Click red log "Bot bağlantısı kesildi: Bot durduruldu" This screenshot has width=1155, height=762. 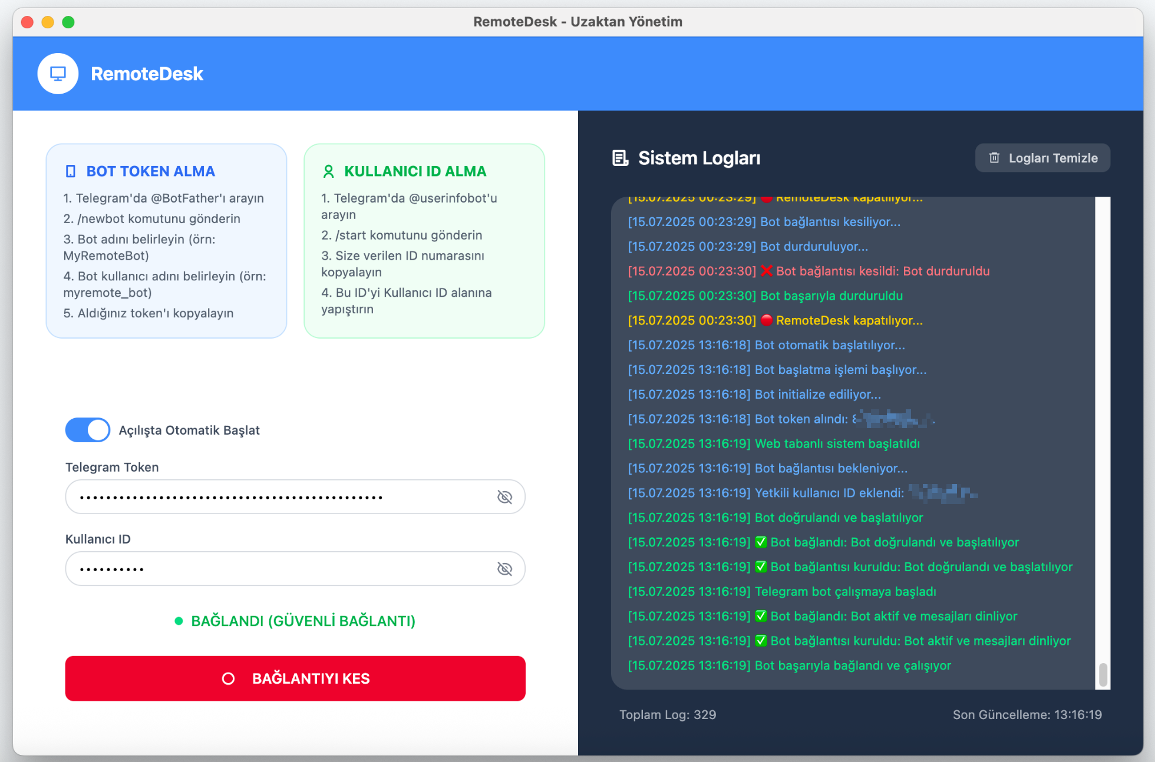click(x=808, y=271)
